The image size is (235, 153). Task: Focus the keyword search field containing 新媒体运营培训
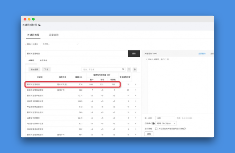77,54
